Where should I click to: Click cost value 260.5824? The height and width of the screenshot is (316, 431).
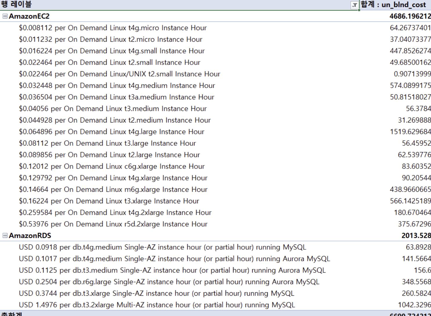point(417,293)
